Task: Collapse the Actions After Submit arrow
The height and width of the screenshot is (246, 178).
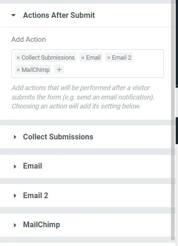Action: click(14, 15)
